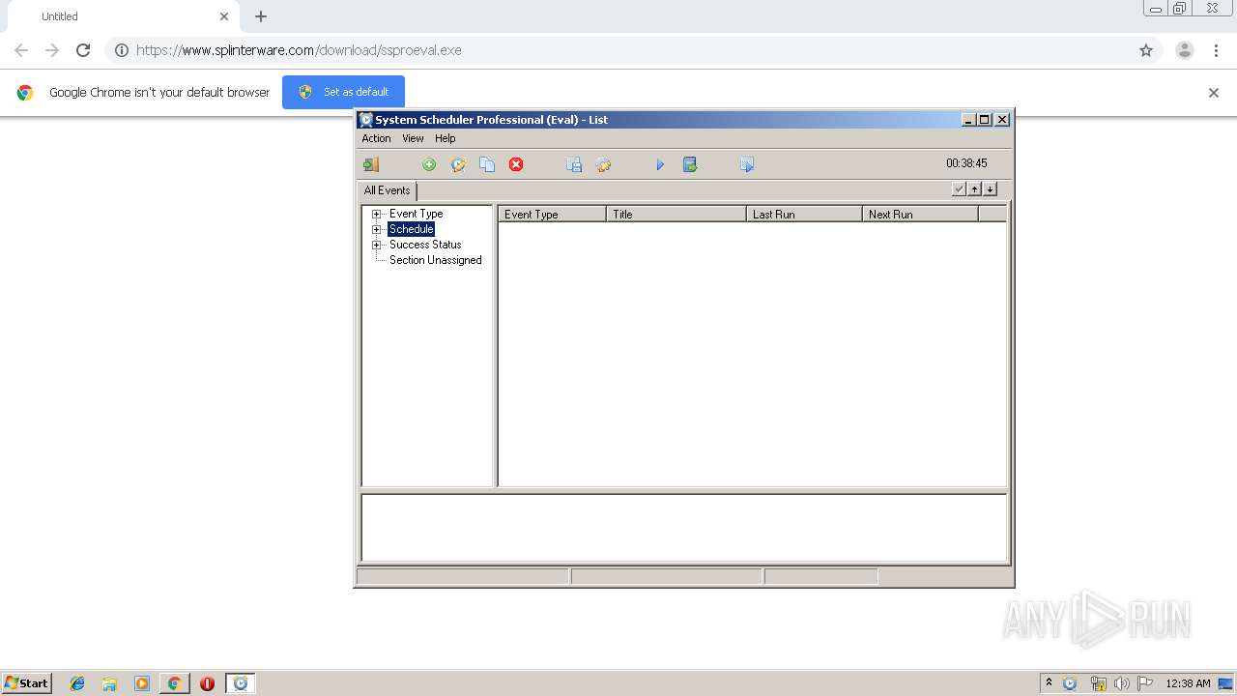The height and width of the screenshot is (696, 1237).
Task: Click the window with play arrow icon
Action: 747,164
